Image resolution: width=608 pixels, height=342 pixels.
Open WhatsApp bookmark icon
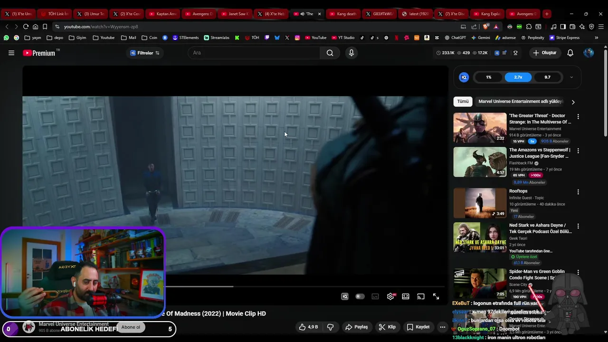point(6,38)
